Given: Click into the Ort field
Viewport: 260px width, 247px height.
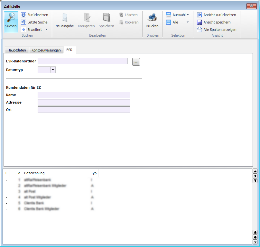Looking at the screenshot, I should click(84, 110).
